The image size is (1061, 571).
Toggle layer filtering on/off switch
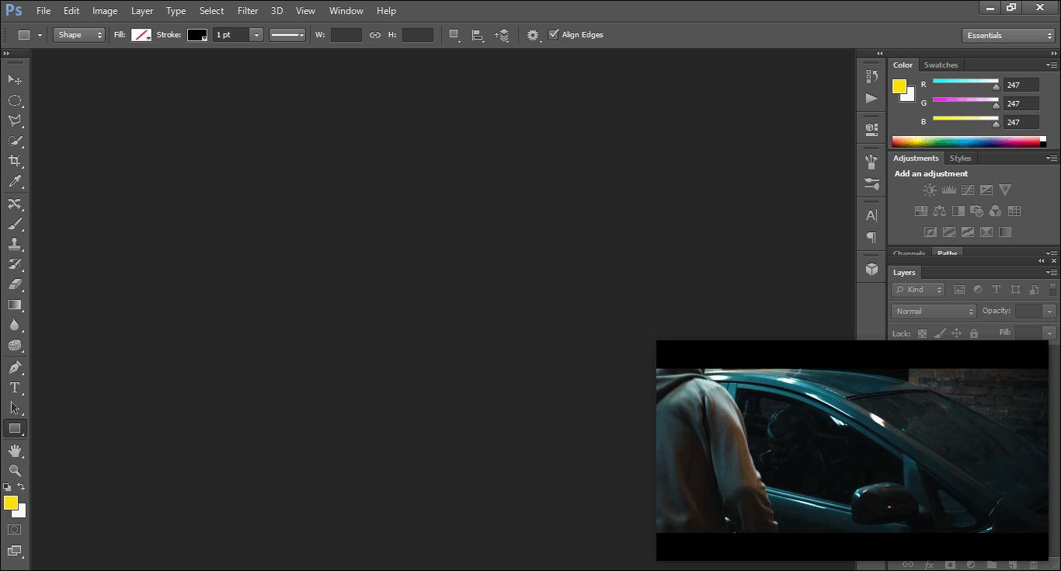click(x=1052, y=289)
